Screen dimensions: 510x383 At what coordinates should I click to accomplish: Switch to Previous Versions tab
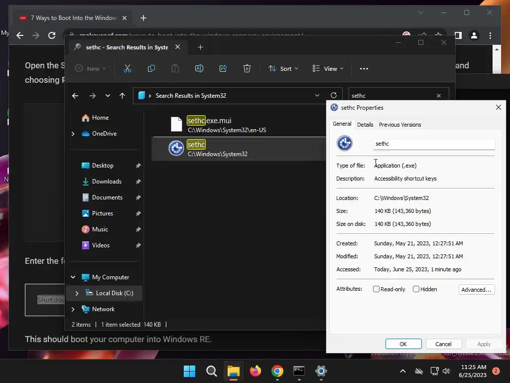400,125
